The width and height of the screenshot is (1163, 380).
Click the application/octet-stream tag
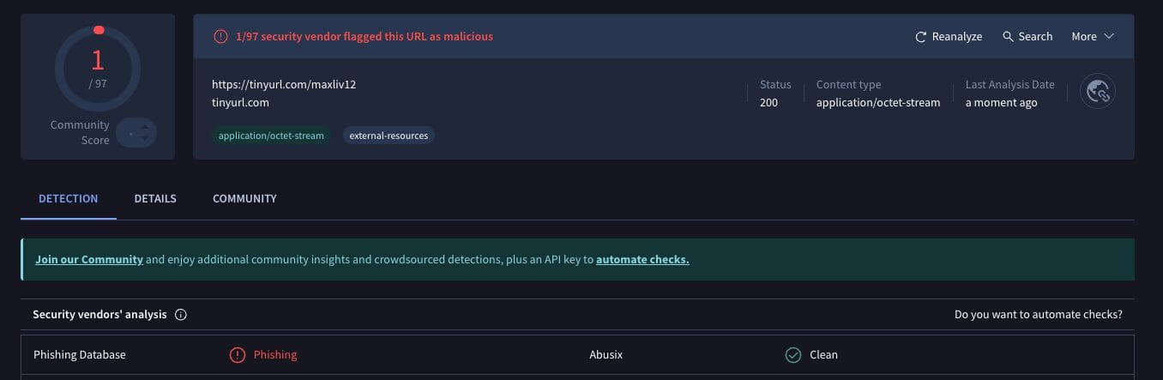(x=271, y=136)
